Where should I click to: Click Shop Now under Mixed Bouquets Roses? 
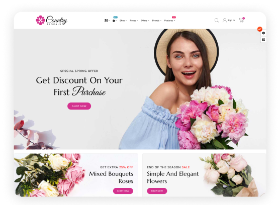click(x=123, y=191)
